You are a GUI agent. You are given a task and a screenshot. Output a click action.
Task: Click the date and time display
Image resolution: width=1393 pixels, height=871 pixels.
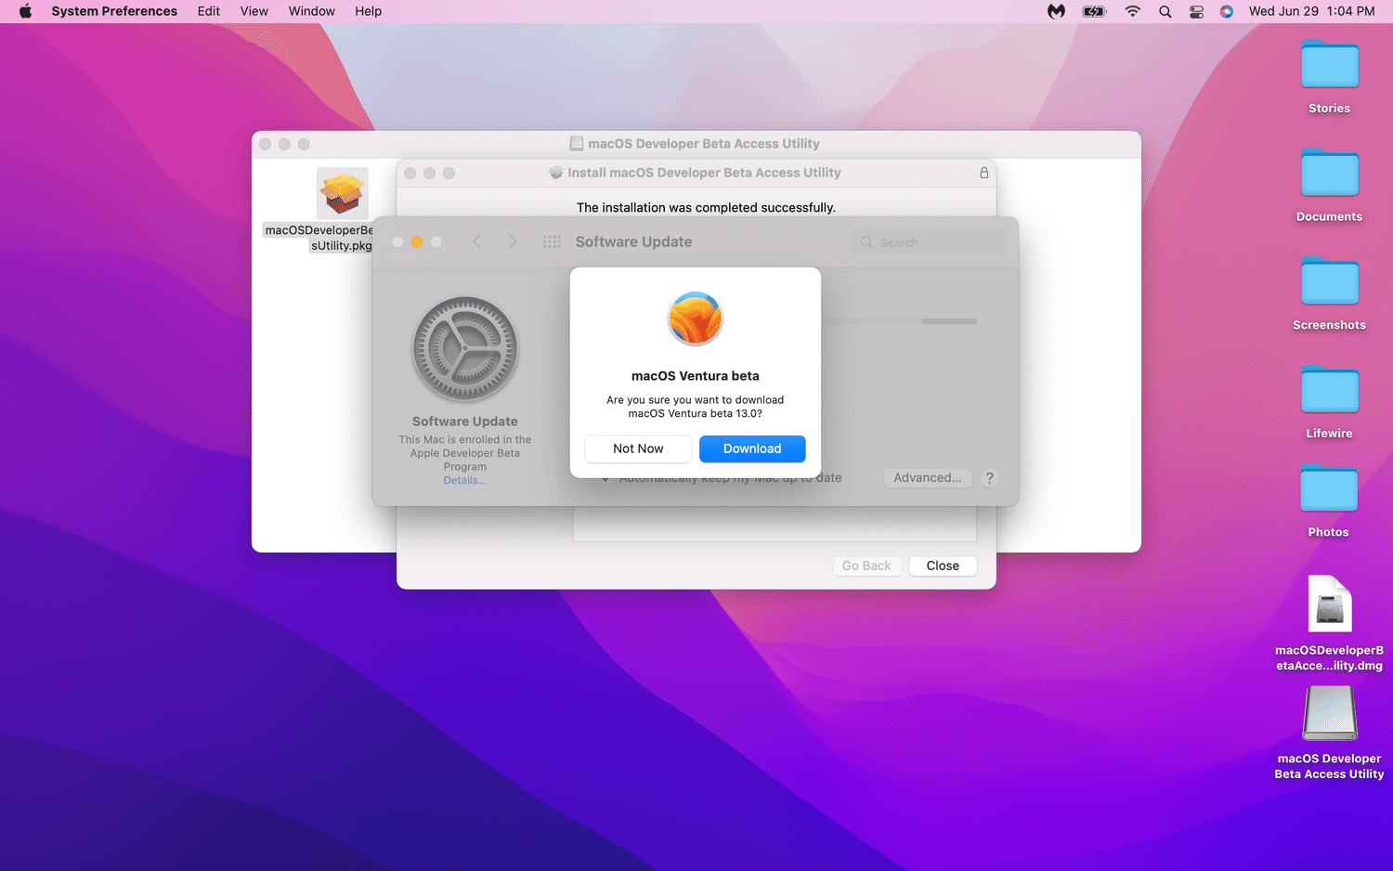click(x=1311, y=11)
